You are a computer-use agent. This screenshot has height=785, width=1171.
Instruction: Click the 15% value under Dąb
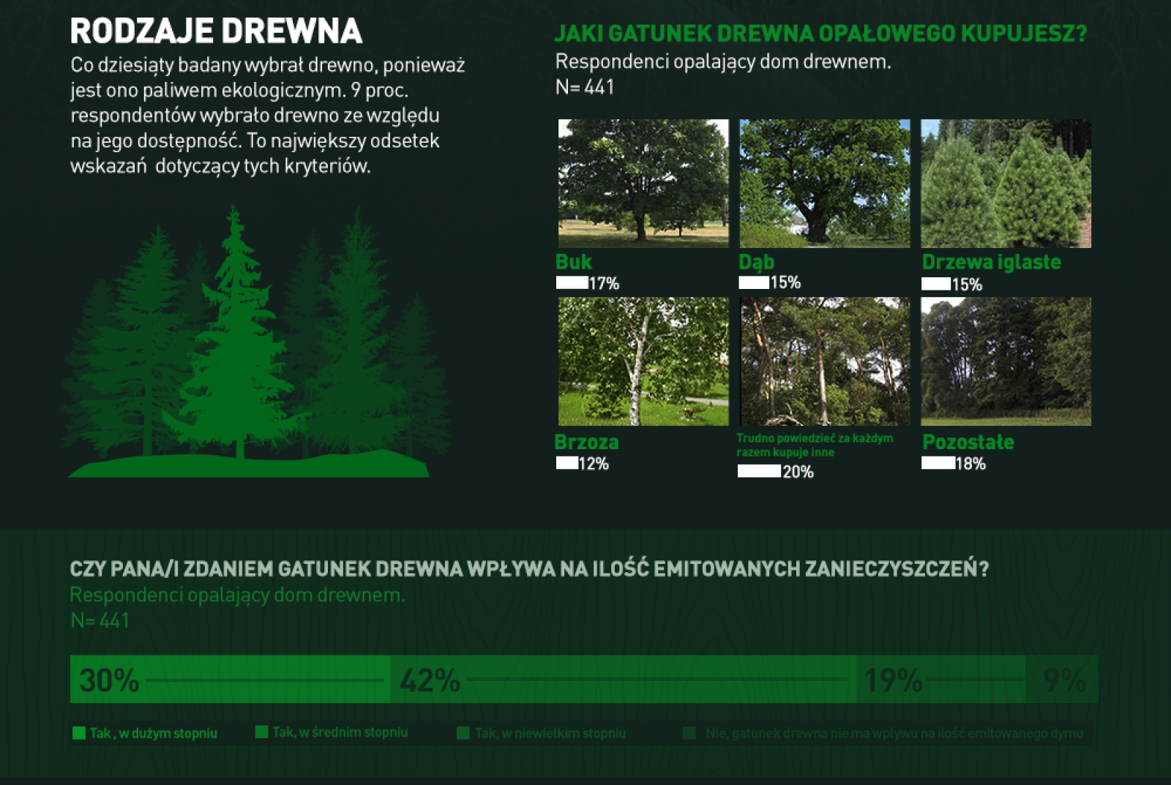(785, 282)
